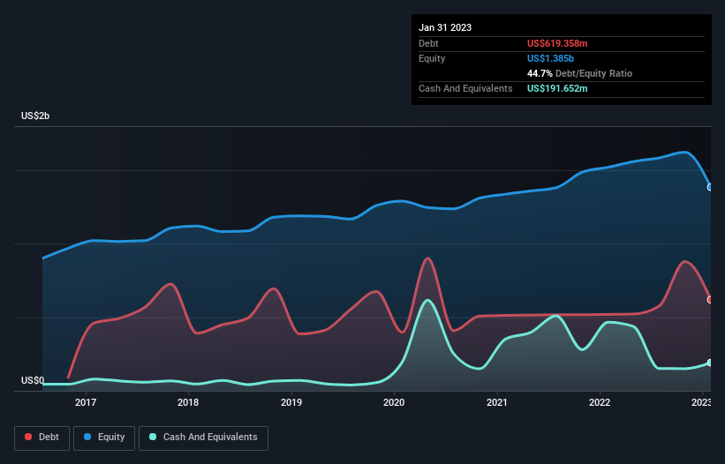Image resolution: width=725 pixels, height=464 pixels.
Task: Click the Debt data point marker at 2023
Action: 710,300
